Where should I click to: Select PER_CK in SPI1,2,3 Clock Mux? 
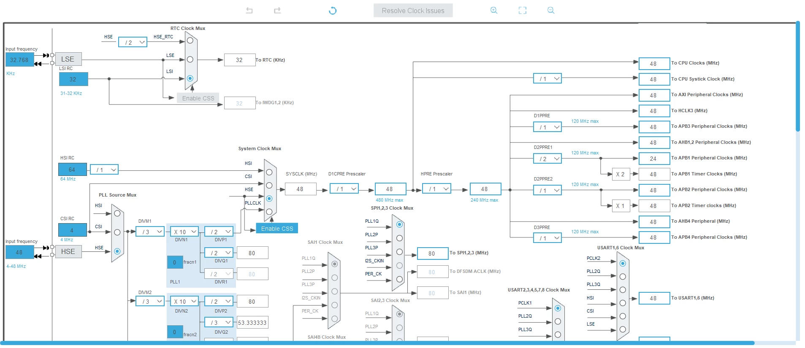tap(399, 279)
